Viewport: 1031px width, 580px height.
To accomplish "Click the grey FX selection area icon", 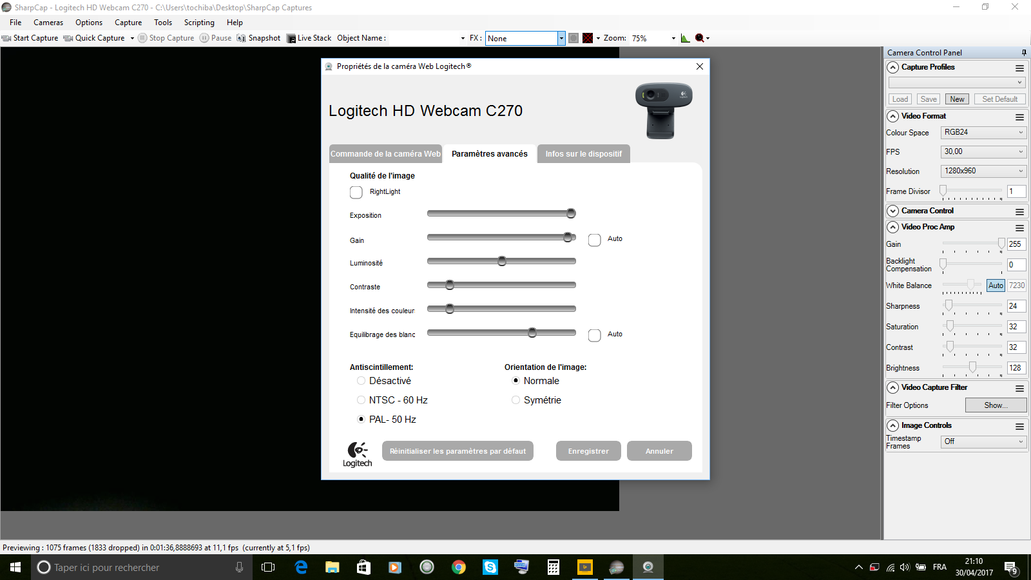I will click(573, 38).
